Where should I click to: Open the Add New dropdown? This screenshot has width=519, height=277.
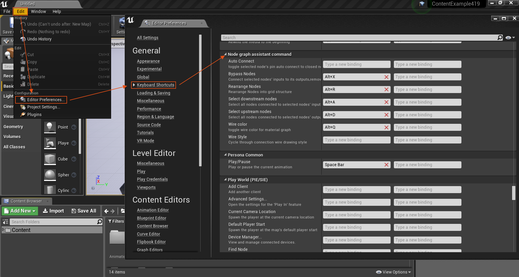[x=20, y=211]
